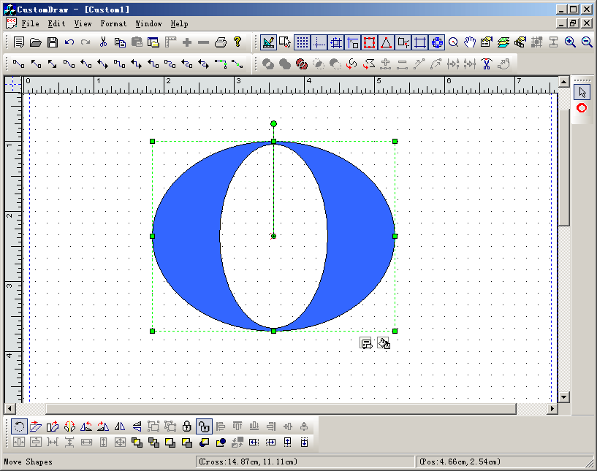The width and height of the screenshot is (597, 471).
Task: Open the floating paint bucket icon near shape
Action: coord(384,343)
